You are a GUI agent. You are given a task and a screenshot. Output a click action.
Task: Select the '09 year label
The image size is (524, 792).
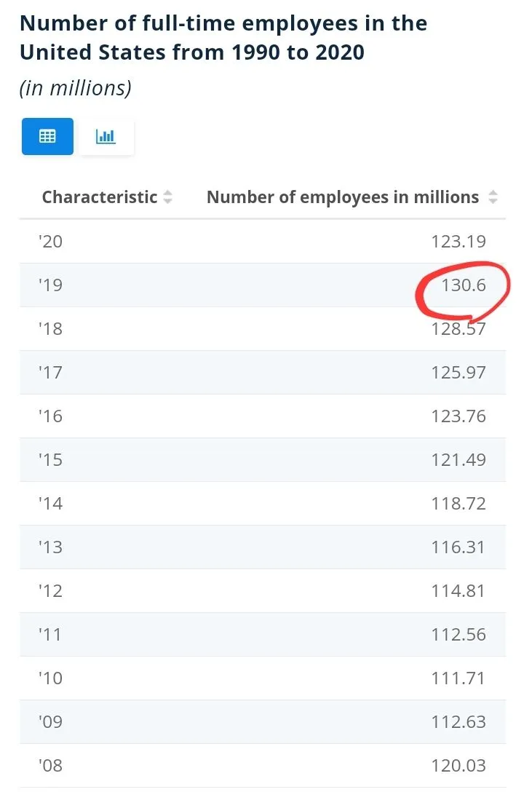coord(51,722)
